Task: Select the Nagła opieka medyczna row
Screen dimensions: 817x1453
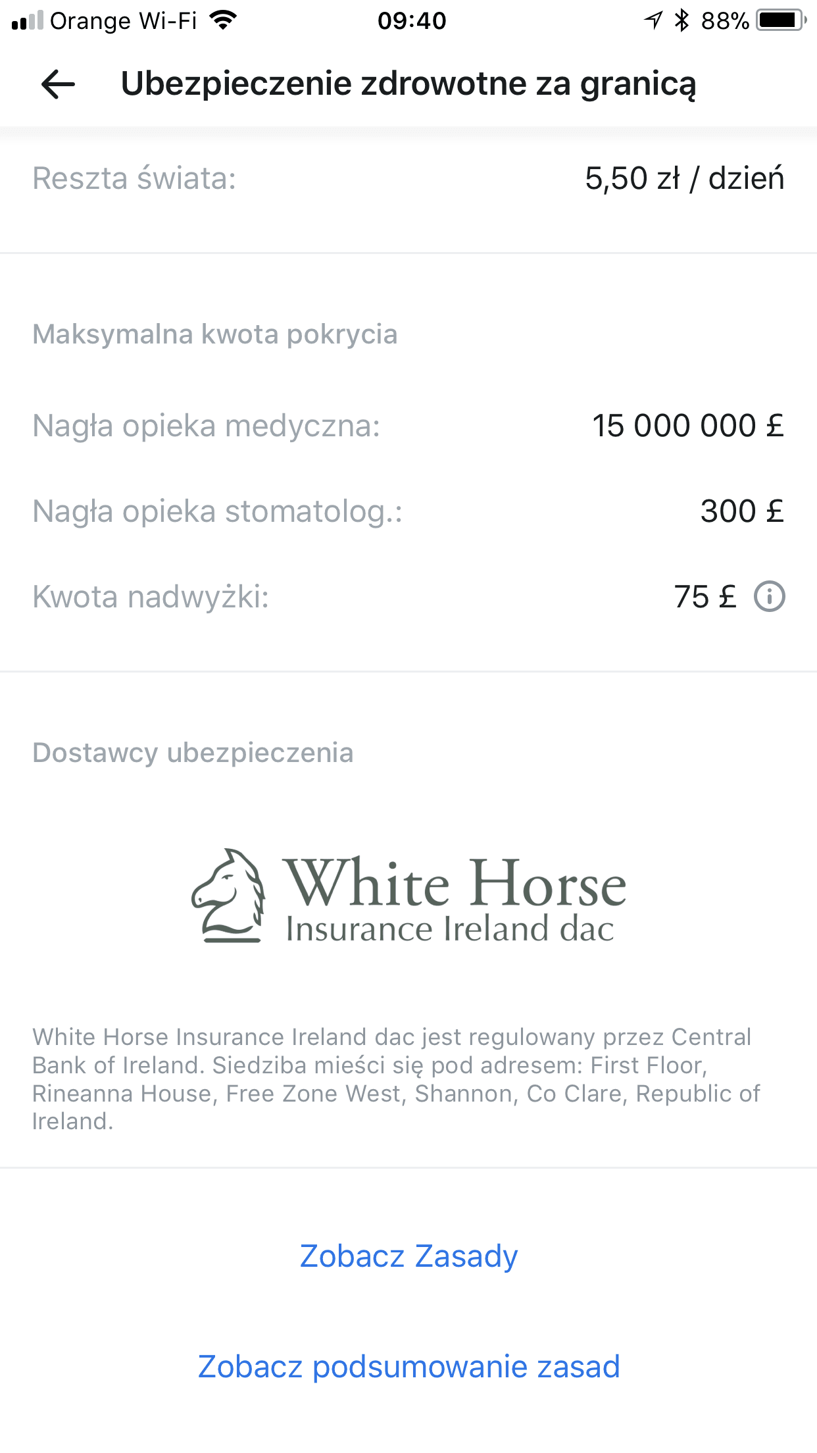Action: tap(408, 426)
